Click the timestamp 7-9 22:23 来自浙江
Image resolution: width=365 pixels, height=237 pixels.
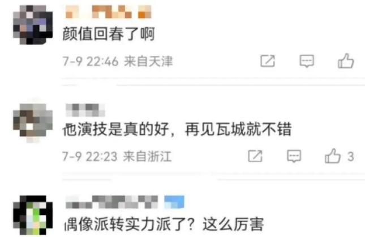117,156
